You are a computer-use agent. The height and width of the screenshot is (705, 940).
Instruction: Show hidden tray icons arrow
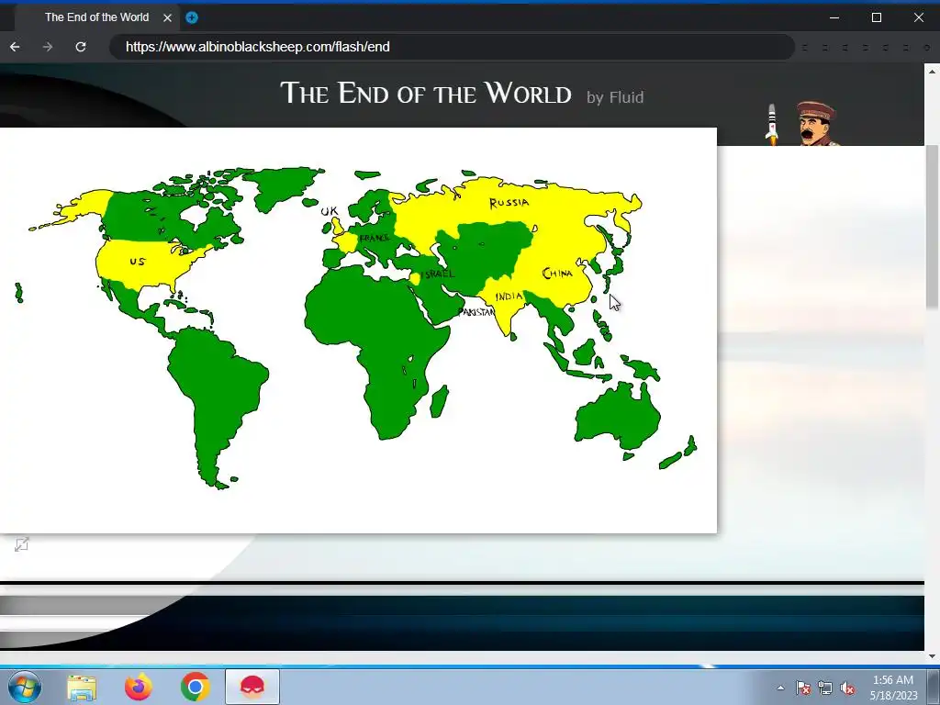pos(780,688)
